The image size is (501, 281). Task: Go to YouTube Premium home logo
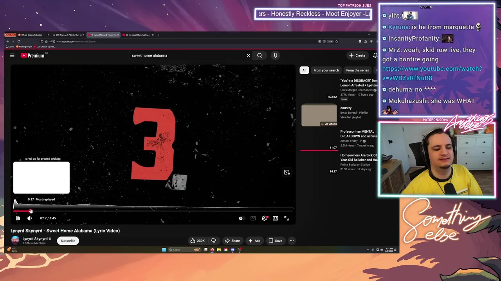point(32,55)
